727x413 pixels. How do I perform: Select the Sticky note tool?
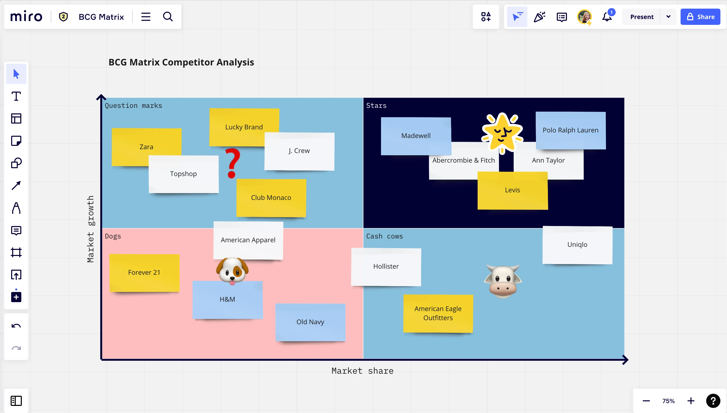[x=16, y=141]
